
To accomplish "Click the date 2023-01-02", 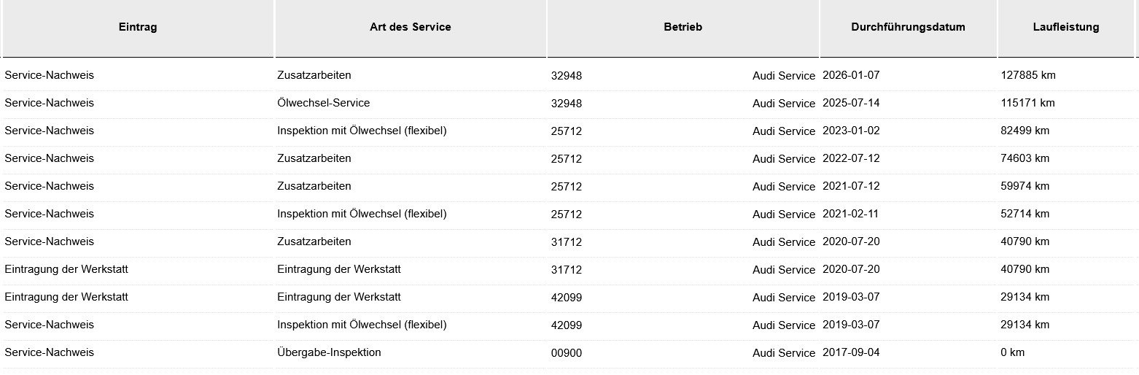I will [x=851, y=131].
